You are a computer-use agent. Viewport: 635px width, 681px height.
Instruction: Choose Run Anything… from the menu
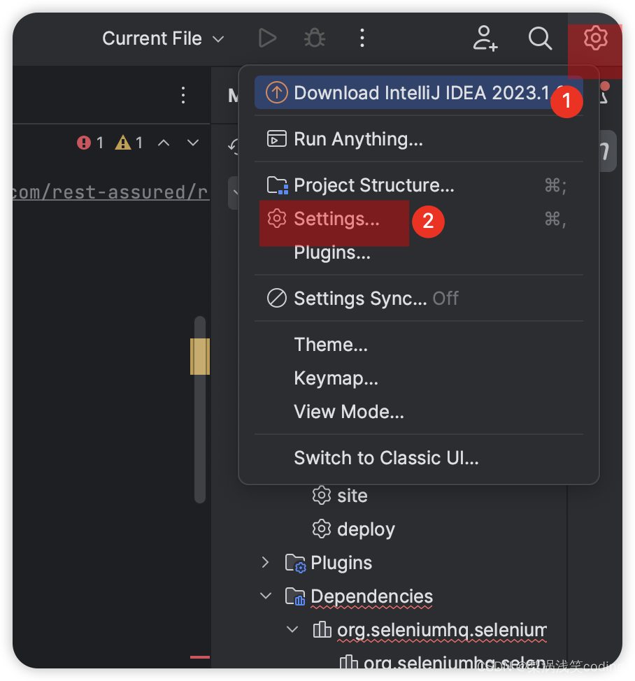tap(419, 139)
